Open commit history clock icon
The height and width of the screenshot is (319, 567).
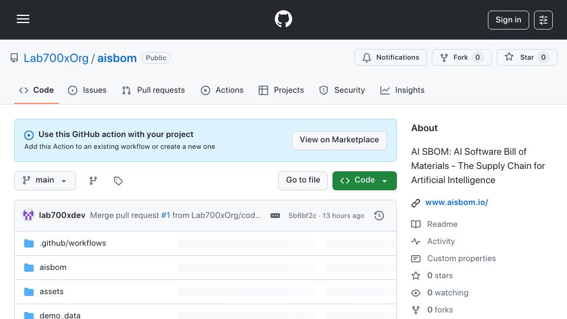click(x=379, y=216)
